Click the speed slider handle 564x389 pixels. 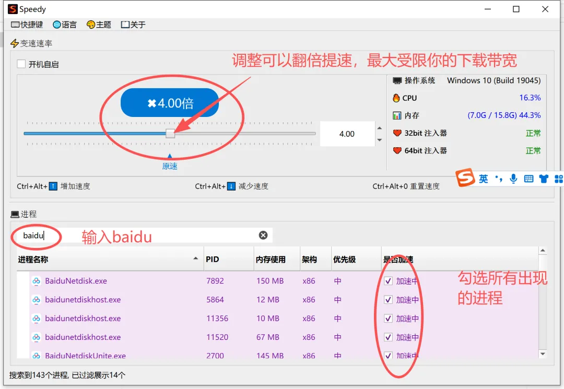tap(170, 133)
